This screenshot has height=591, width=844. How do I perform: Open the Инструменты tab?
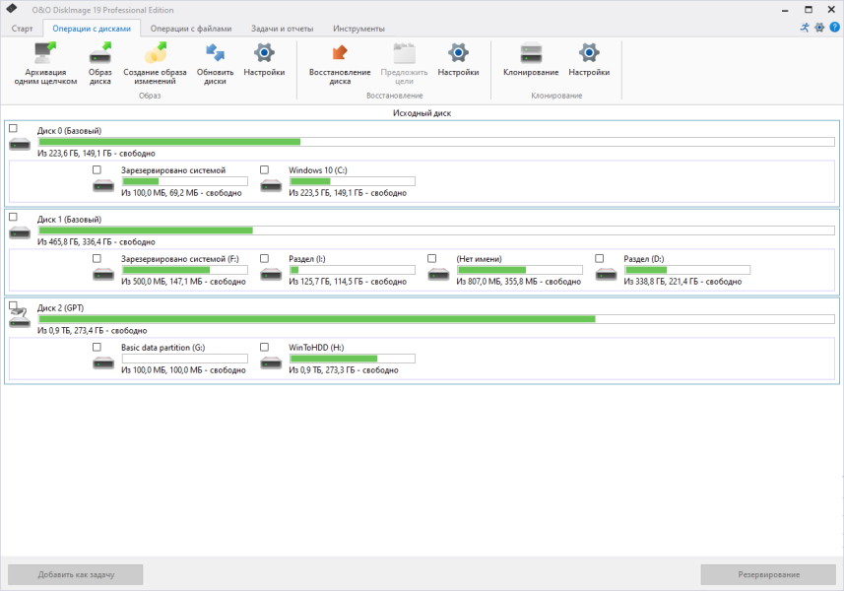click(358, 29)
